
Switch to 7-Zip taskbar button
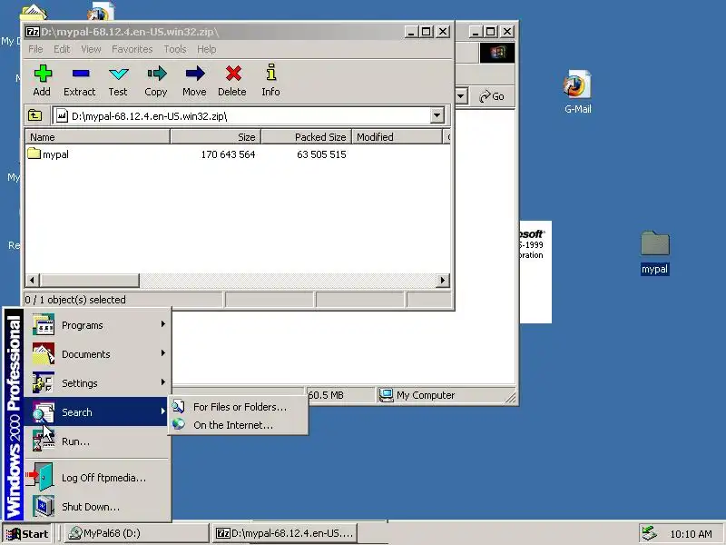pos(285,533)
